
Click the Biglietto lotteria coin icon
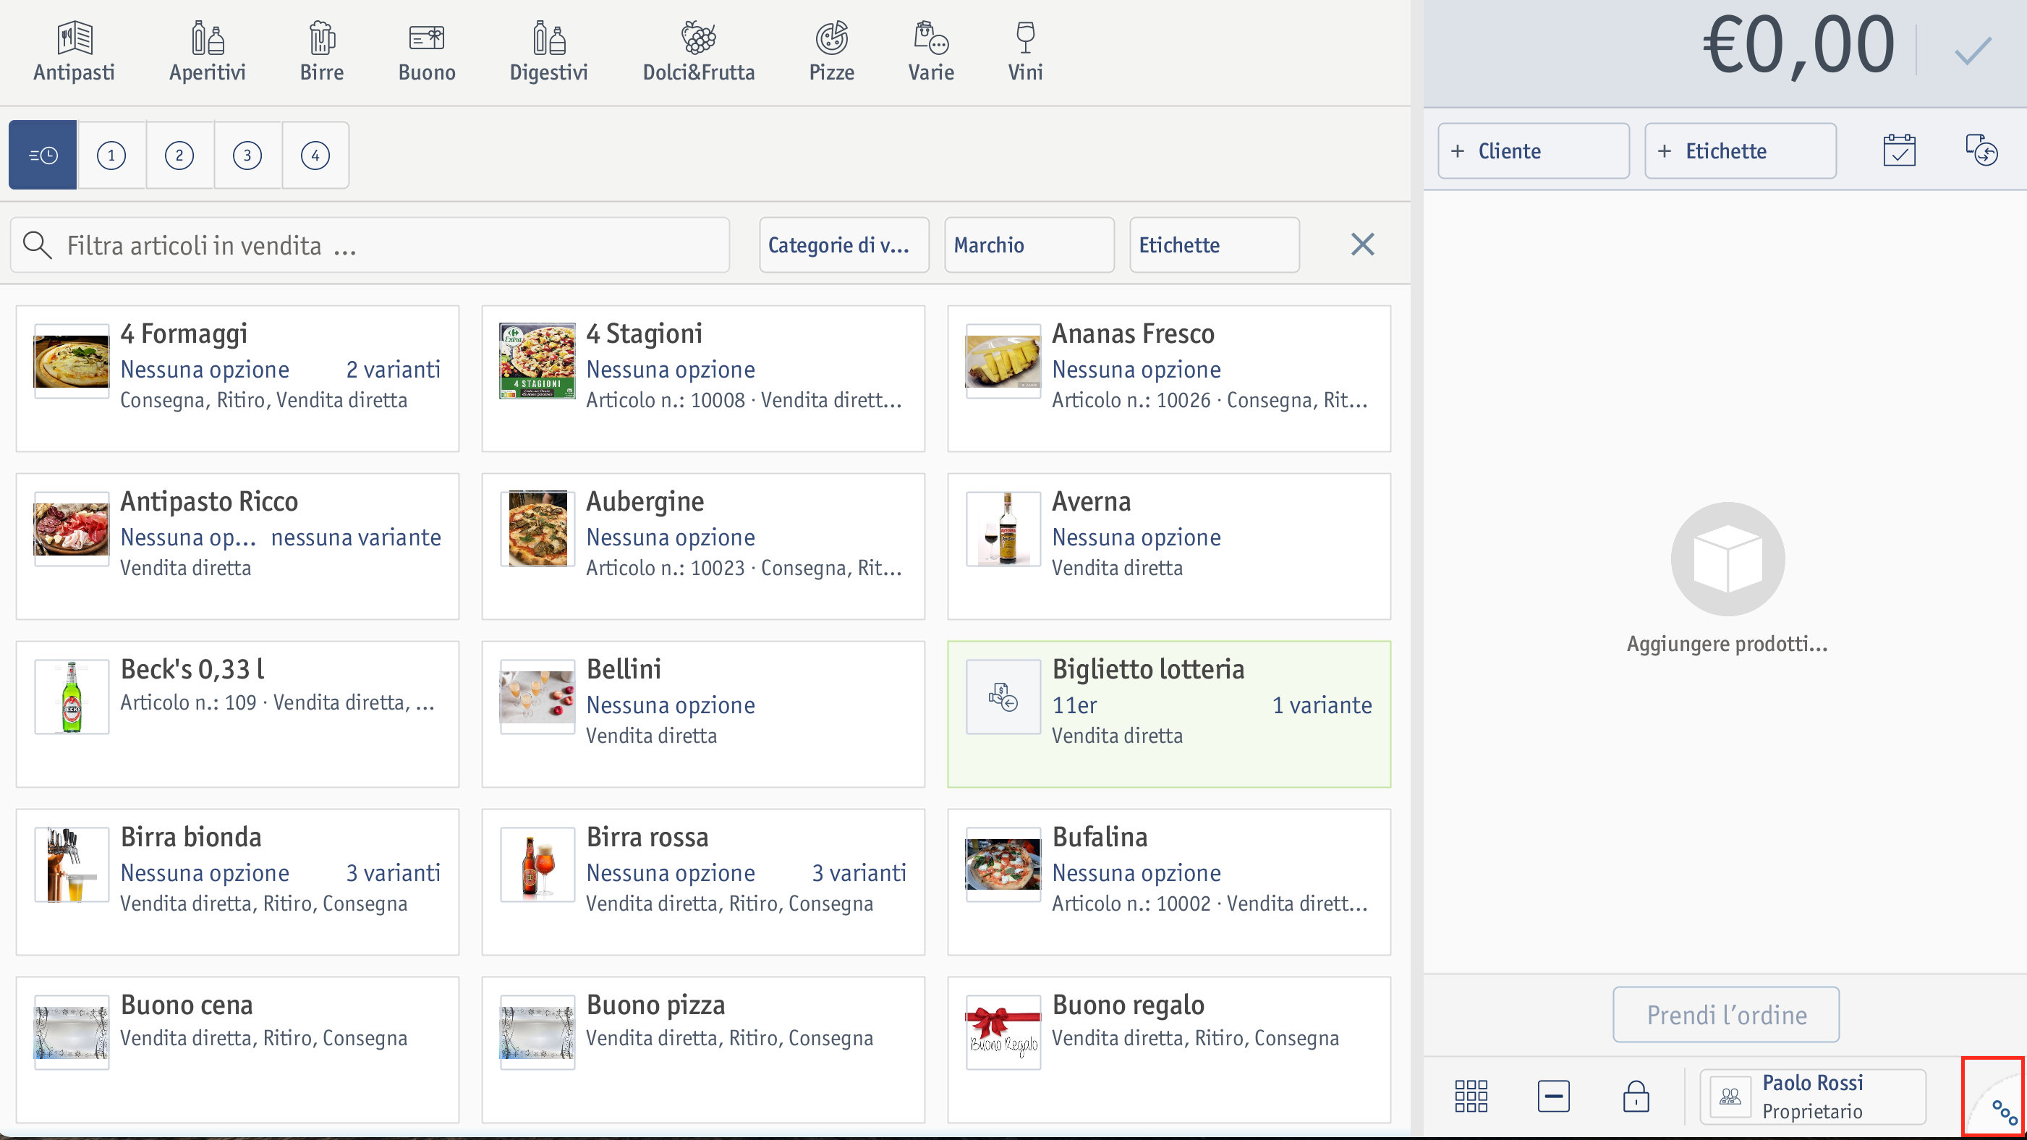click(x=1003, y=697)
